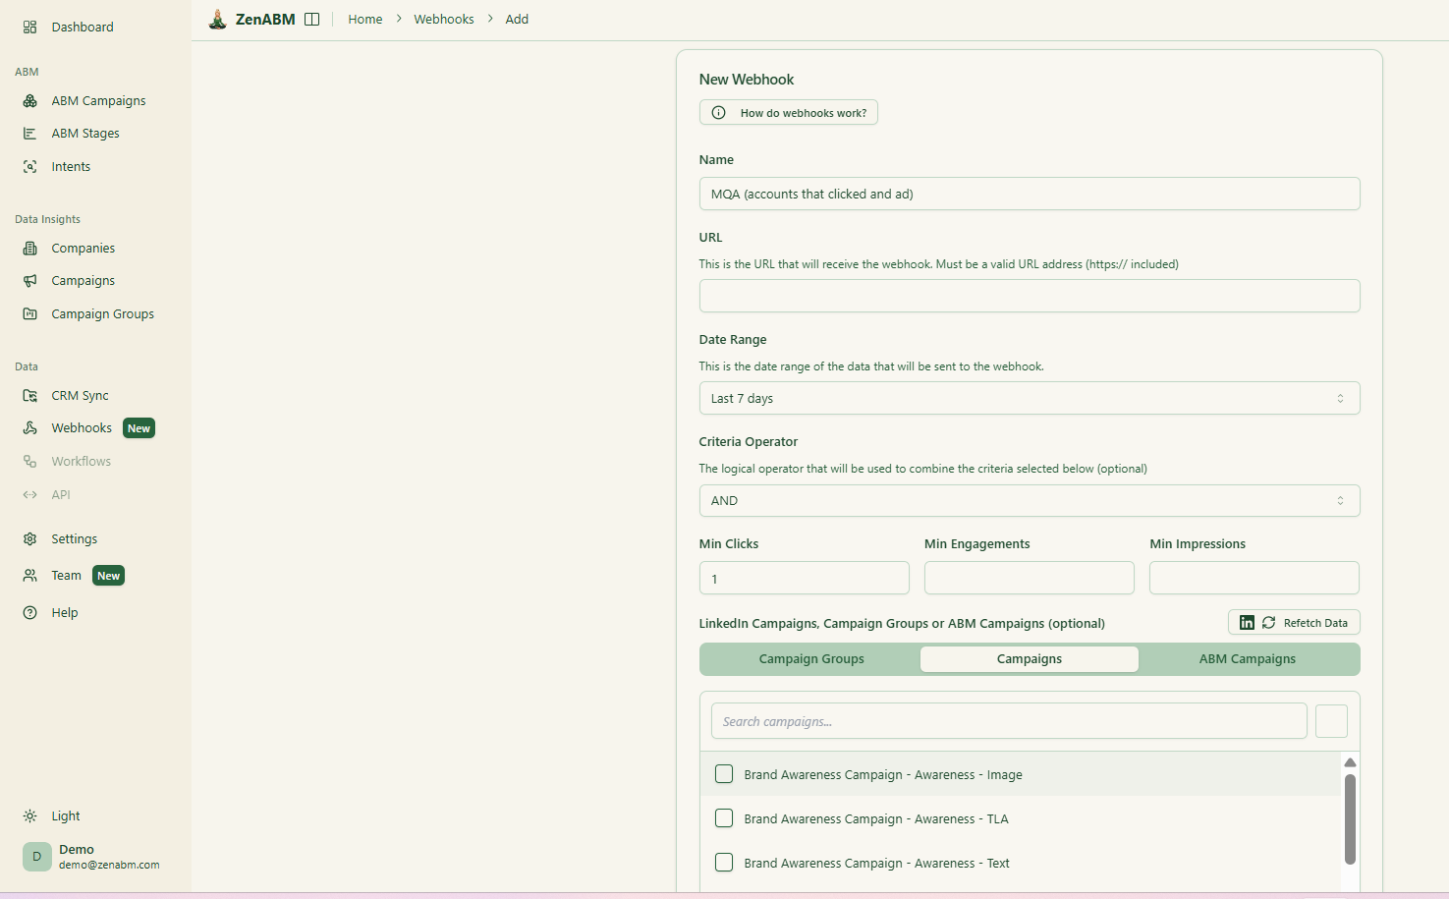
Task: Select the Intents icon in the sidebar
Action: 30,166
